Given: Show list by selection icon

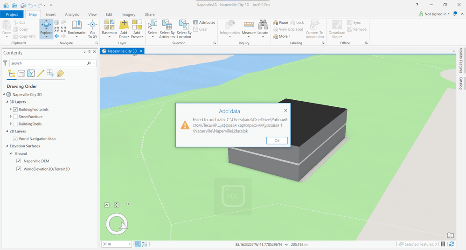Looking at the screenshot, I should tap(31, 73).
